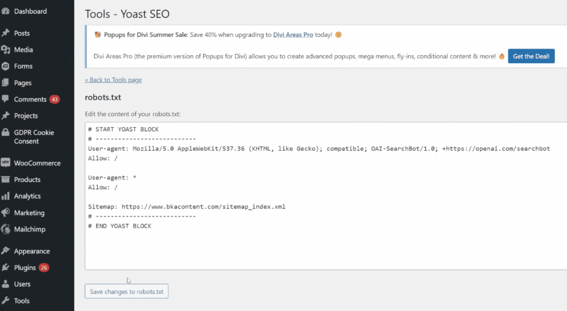Click the Get the Deal! button
The height and width of the screenshot is (311, 567).
[x=531, y=56]
